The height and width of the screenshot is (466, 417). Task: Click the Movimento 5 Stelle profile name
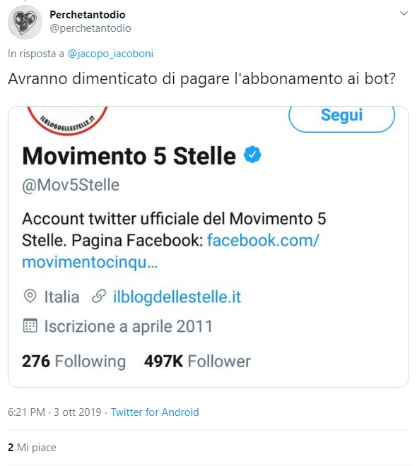[129, 156]
